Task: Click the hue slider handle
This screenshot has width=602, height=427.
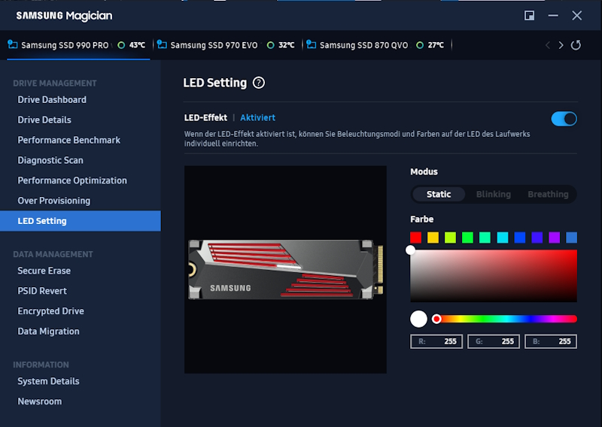Action: point(436,319)
